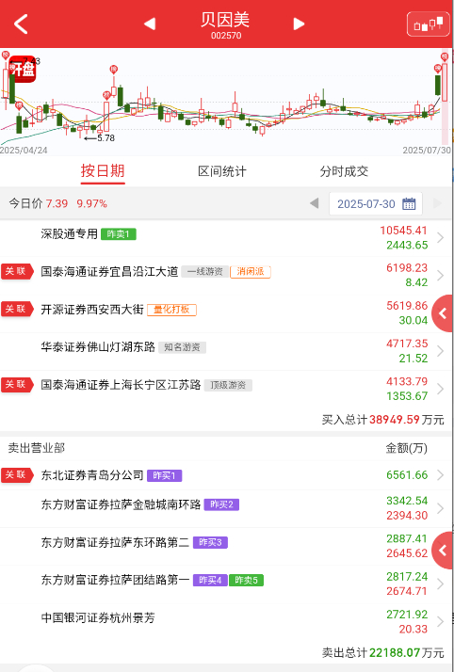Click the 一线游资 label
Image resolution: width=454 pixels, height=672 pixels.
[x=204, y=272]
